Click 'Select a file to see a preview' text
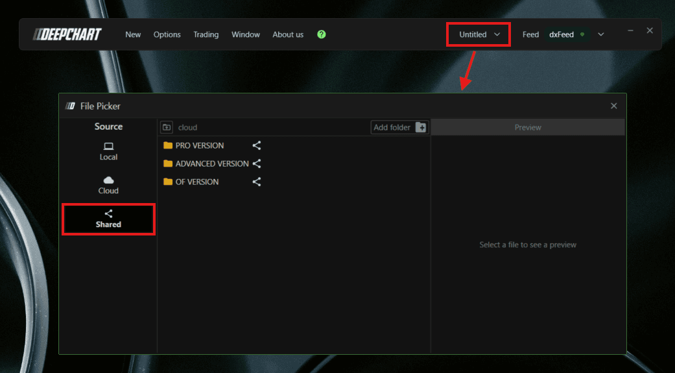 (528, 245)
